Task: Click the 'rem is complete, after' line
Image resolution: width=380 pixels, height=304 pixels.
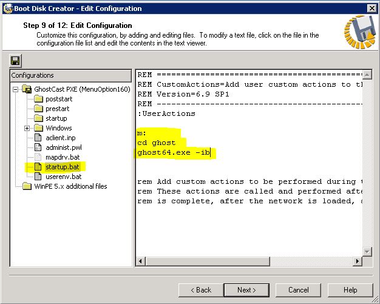Action: pyautogui.click(x=249, y=201)
